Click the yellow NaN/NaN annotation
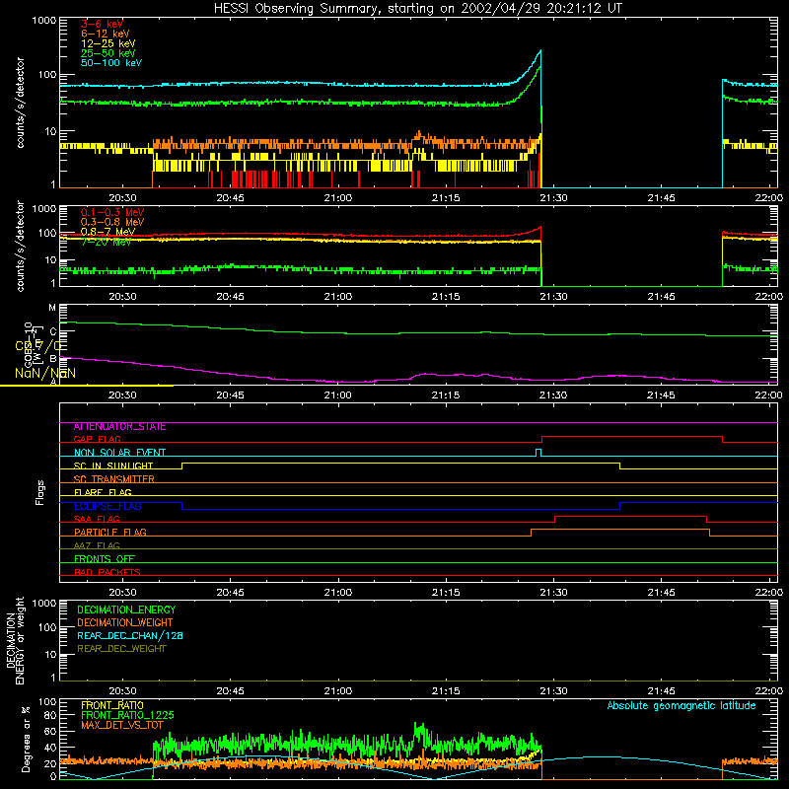Viewport: 789px width, 789px height. (x=45, y=373)
